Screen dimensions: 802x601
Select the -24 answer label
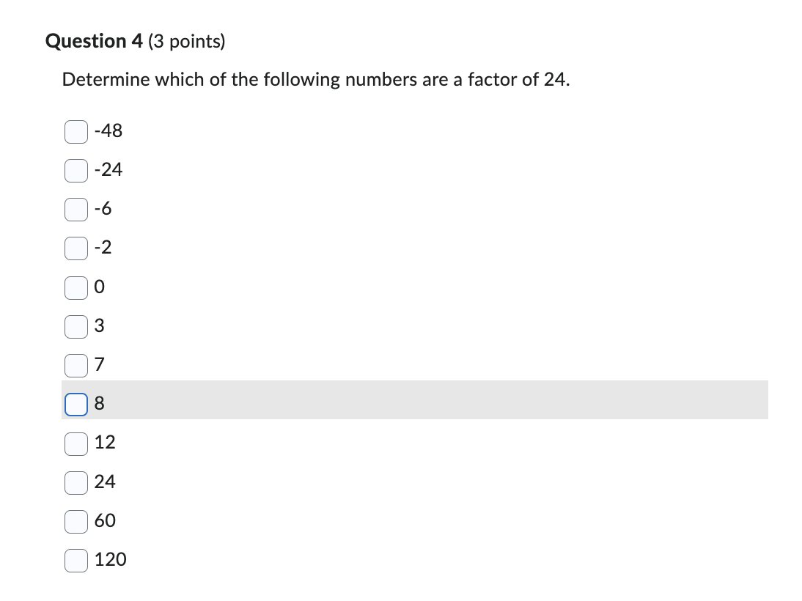(x=108, y=170)
